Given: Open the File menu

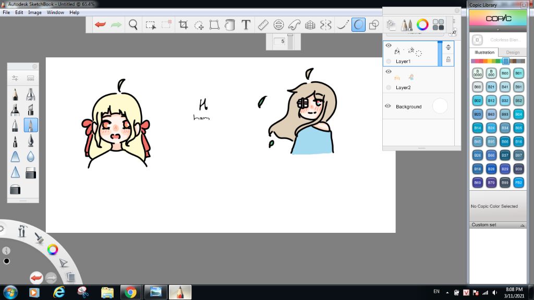Looking at the screenshot, I should click(6, 12).
